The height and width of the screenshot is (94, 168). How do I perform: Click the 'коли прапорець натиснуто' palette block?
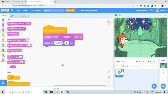(x=13, y=78)
